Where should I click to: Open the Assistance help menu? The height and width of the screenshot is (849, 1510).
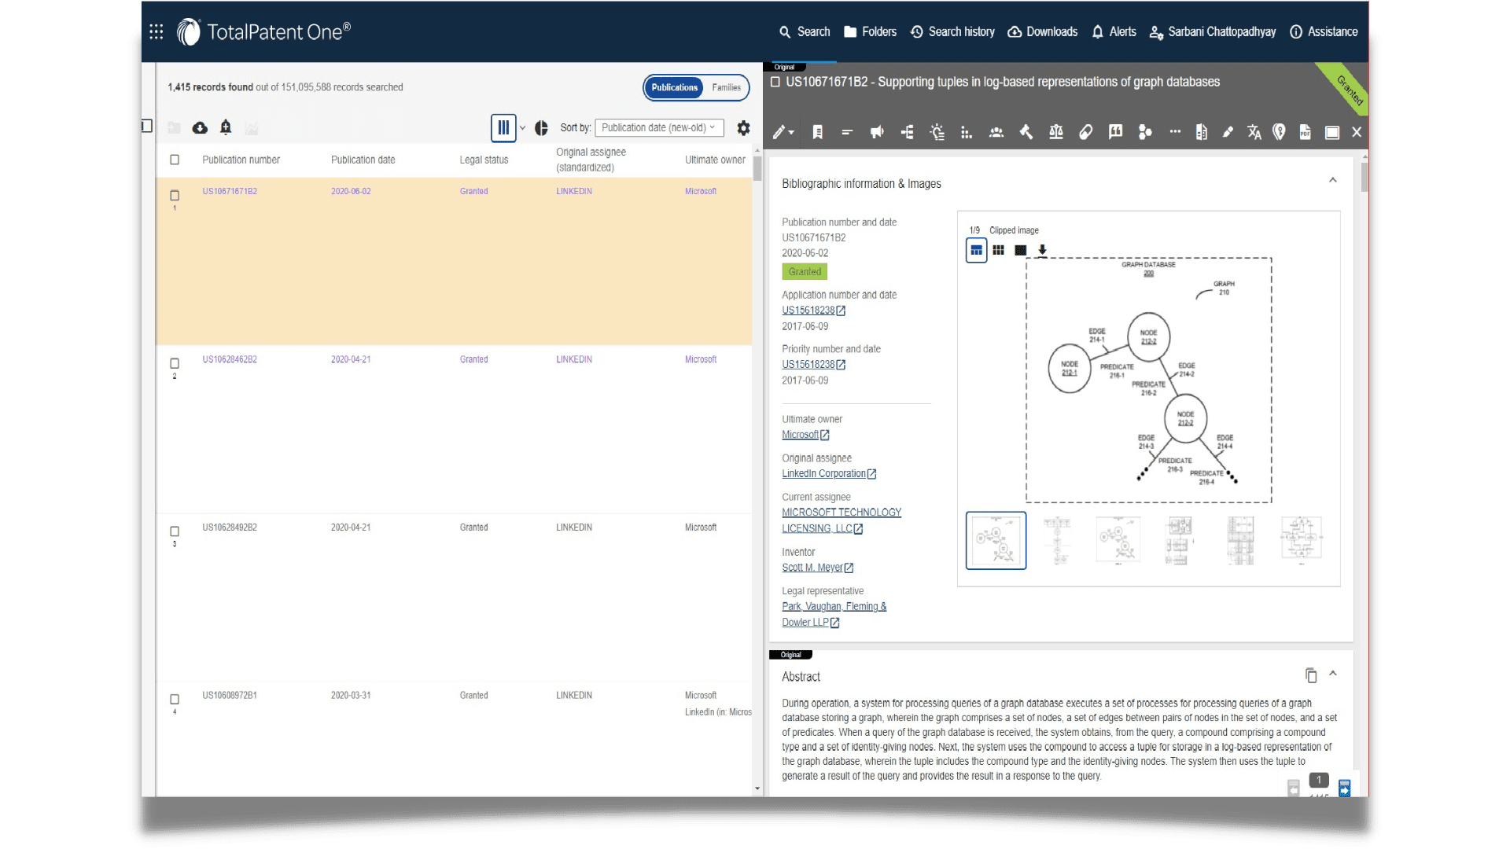[1324, 31]
